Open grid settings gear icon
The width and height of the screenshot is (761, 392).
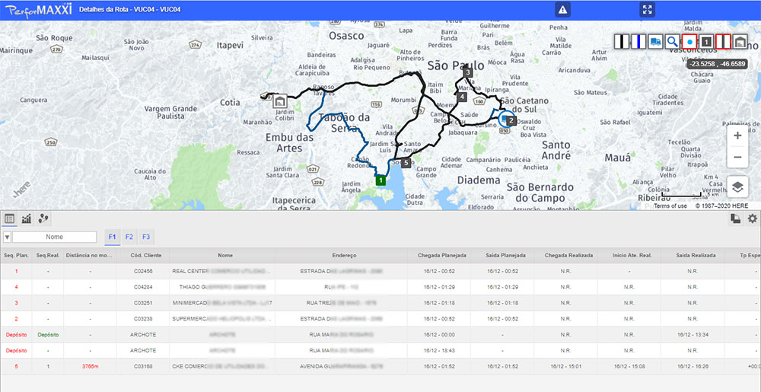pos(752,218)
